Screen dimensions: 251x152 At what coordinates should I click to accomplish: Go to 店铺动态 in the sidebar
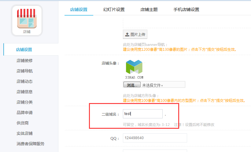click(24, 82)
